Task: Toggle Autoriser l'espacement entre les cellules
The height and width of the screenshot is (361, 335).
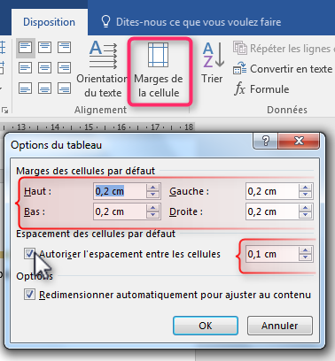Action: click(29, 254)
